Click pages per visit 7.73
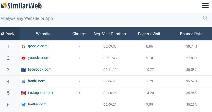The image size is (212, 112). (x=149, y=81)
